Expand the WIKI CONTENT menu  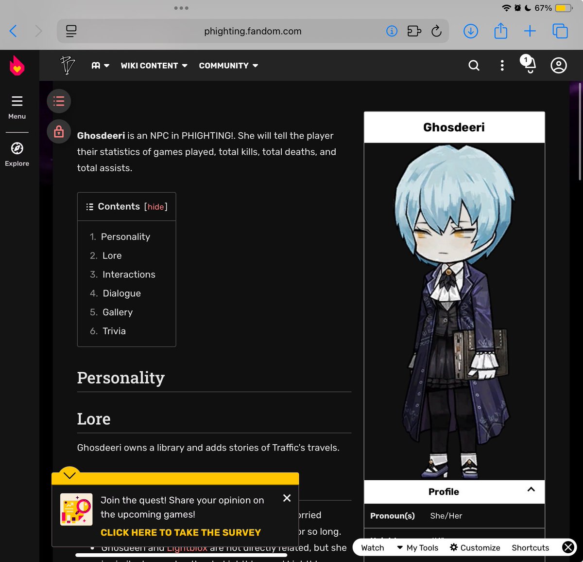[x=154, y=66]
